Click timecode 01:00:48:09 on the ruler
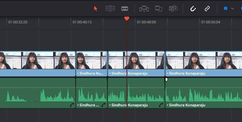 (146, 22)
